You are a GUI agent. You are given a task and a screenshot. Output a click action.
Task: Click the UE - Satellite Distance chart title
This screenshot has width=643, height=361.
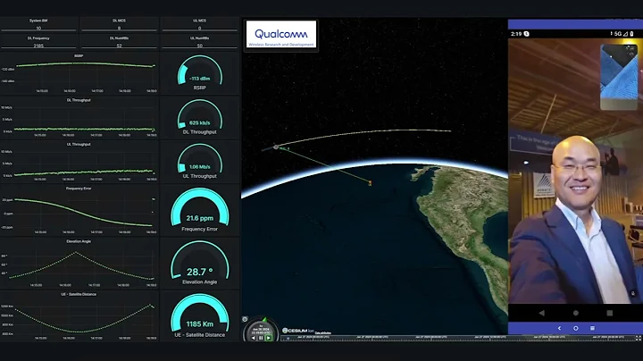pos(79,294)
